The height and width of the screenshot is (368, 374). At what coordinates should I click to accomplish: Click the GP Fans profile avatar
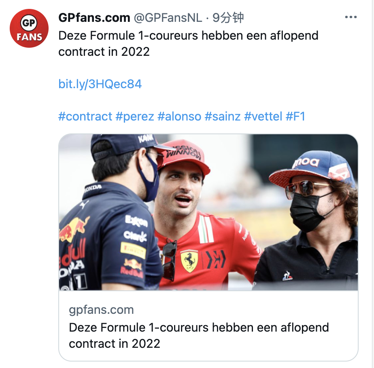click(29, 29)
